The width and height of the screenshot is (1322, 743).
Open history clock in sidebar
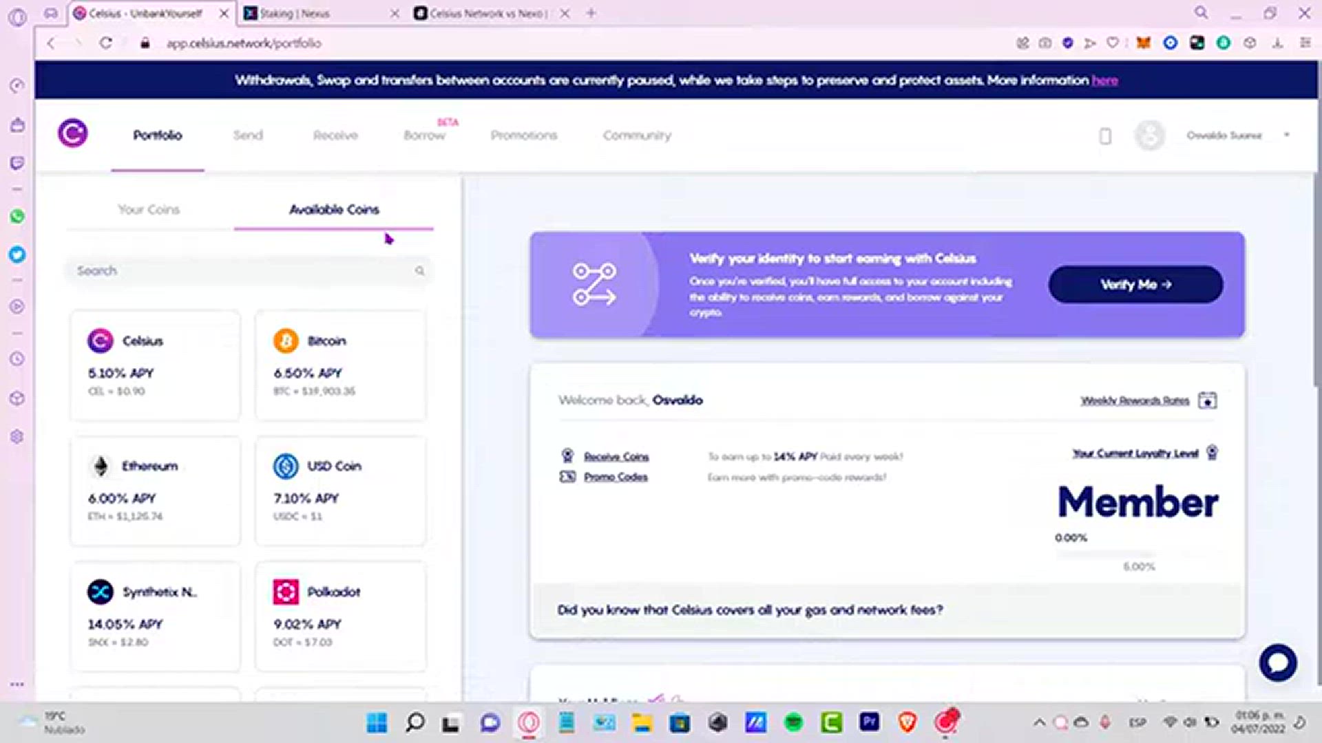point(17,359)
